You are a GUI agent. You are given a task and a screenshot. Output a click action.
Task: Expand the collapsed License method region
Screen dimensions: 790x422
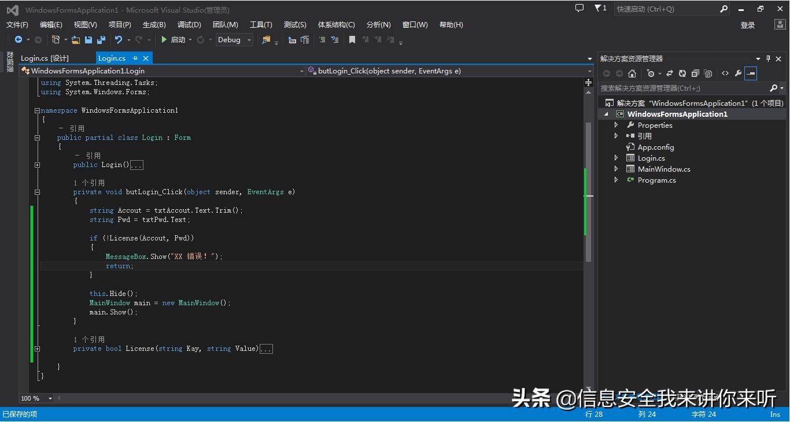[x=38, y=349]
